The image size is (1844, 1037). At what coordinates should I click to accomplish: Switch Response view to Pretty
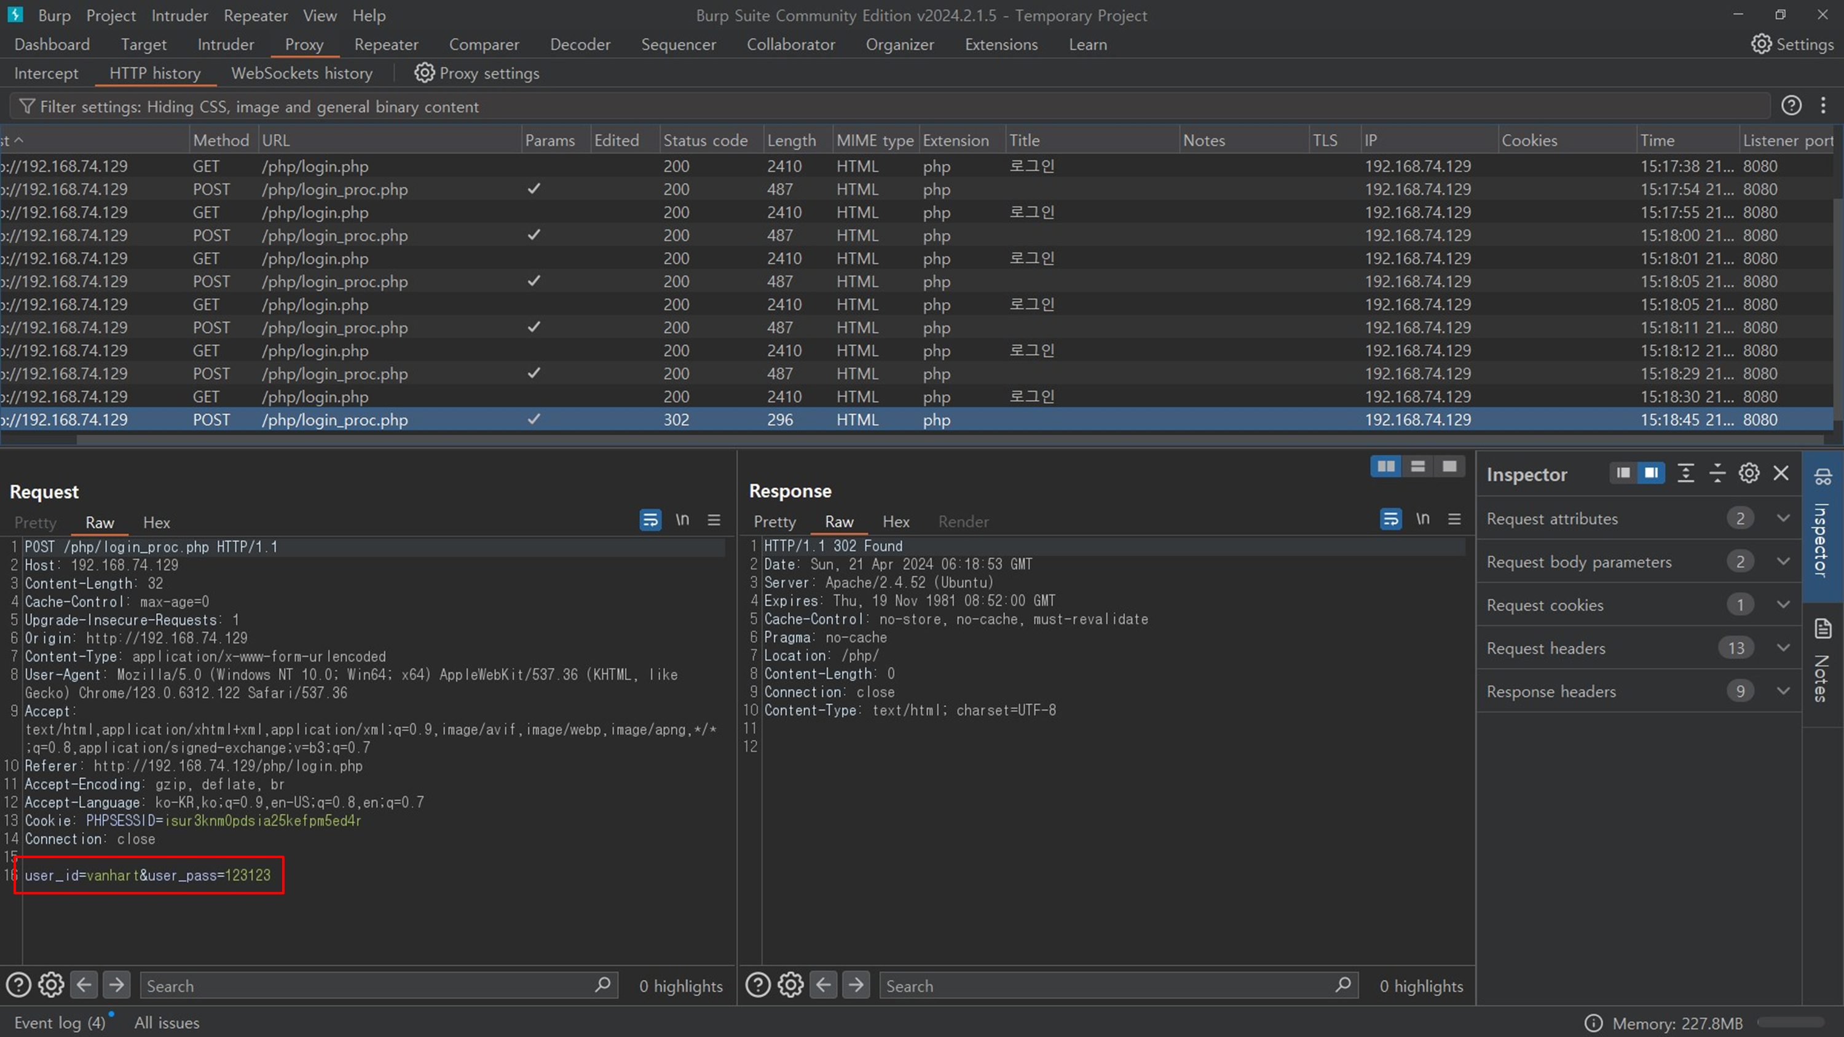tap(774, 521)
